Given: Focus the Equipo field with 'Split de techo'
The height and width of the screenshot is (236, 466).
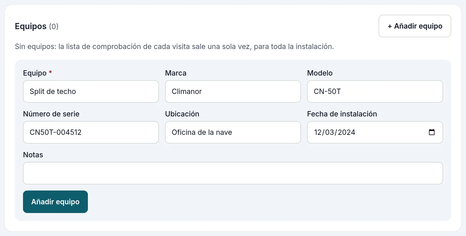Looking at the screenshot, I should pos(91,91).
